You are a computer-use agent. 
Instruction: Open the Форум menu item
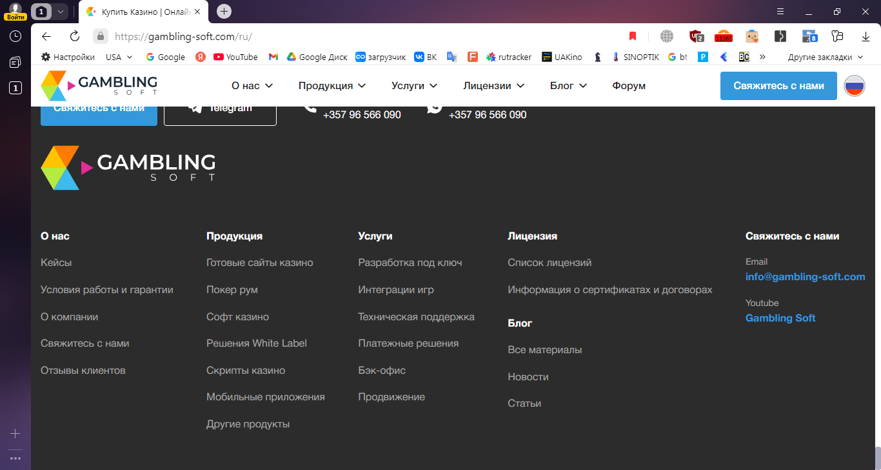click(629, 86)
